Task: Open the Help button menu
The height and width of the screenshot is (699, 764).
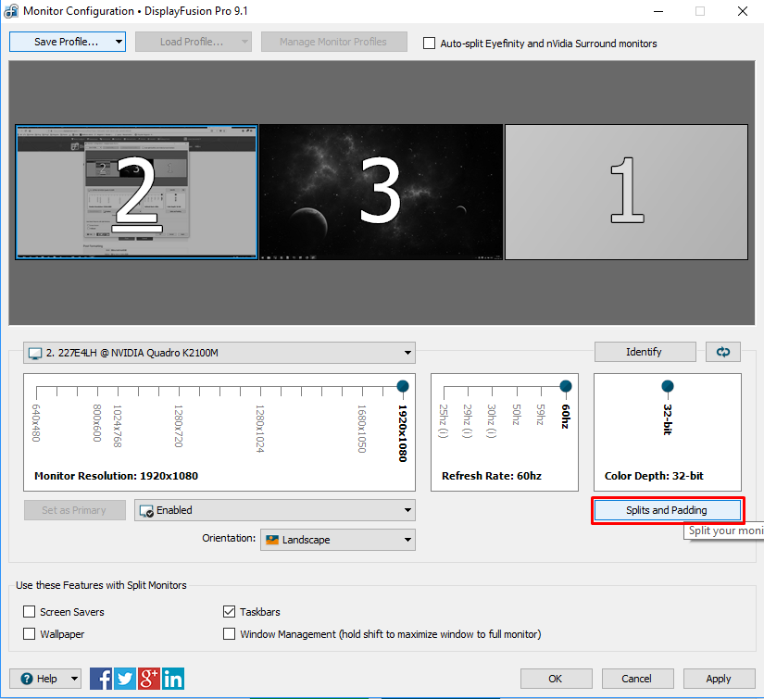Action: 44,679
